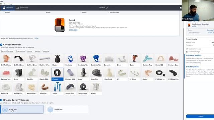Select the High Temp material
The height and width of the screenshot is (120, 214).
coord(109,74)
